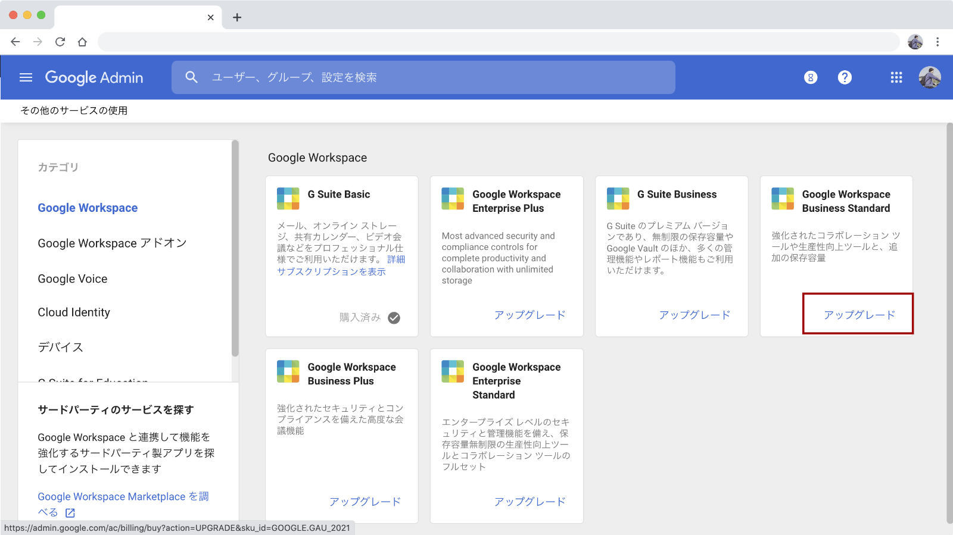Click the G Suite Business product icon

pos(618,199)
